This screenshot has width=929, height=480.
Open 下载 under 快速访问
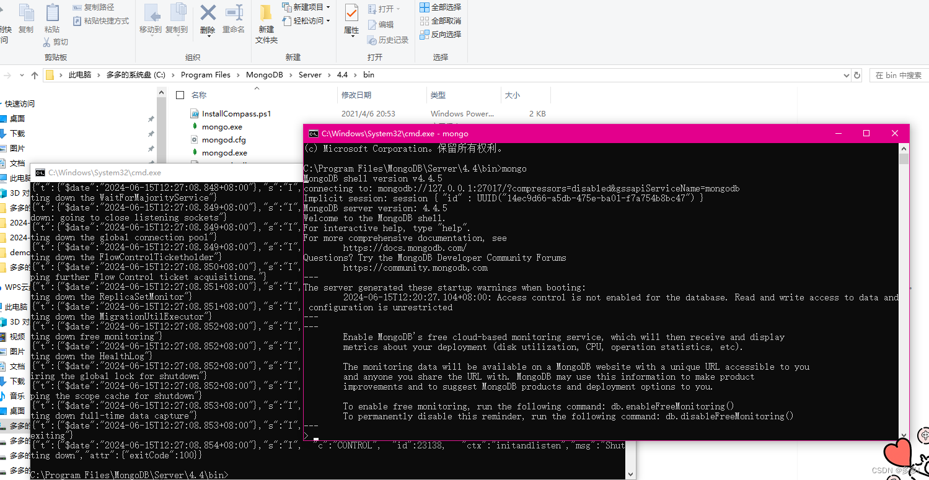17,133
